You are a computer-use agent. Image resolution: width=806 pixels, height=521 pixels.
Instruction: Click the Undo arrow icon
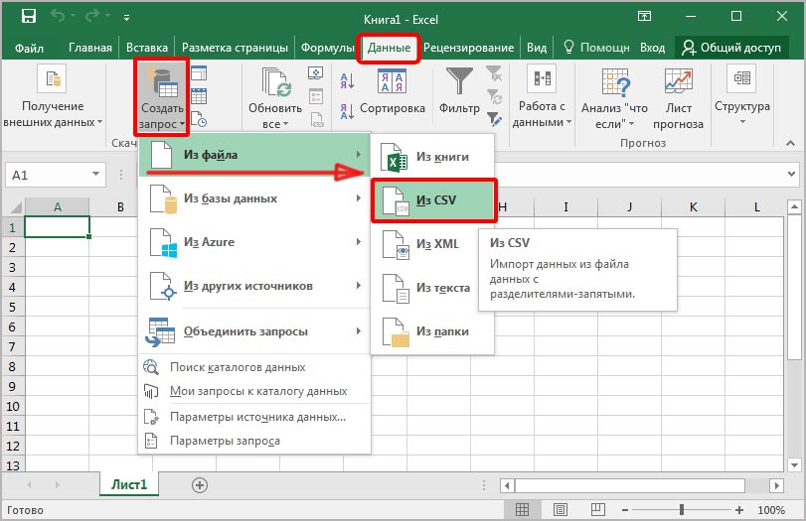58,17
